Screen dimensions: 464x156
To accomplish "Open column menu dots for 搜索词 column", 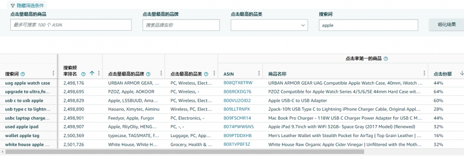I will tap(53, 73).
